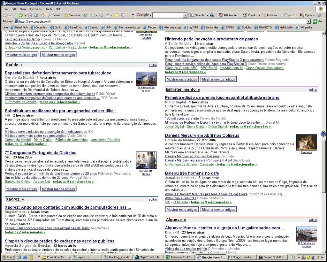
Task: Open '7º Congresso Português da Diabetes' headline
Action: coord(41,153)
